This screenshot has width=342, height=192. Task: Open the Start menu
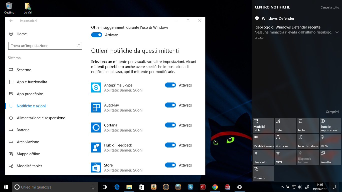(6, 187)
